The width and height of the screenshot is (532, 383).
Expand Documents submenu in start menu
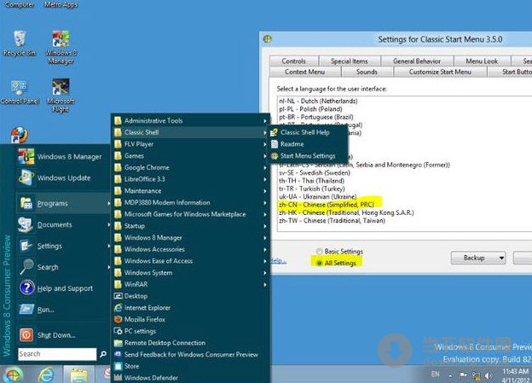[64, 224]
